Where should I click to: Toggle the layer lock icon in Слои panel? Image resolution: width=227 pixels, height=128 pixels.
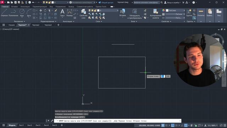[x=95, y=10]
